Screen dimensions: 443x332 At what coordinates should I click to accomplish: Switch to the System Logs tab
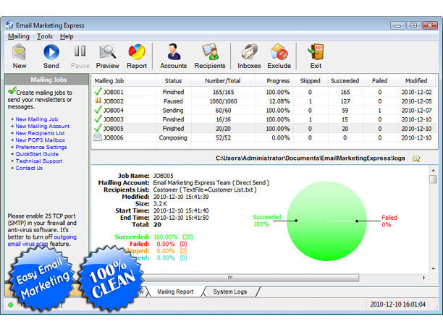230,291
